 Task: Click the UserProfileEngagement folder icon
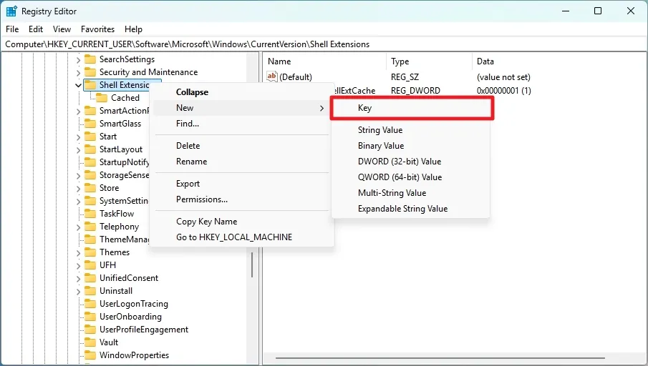pyautogui.click(x=90, y=330)
